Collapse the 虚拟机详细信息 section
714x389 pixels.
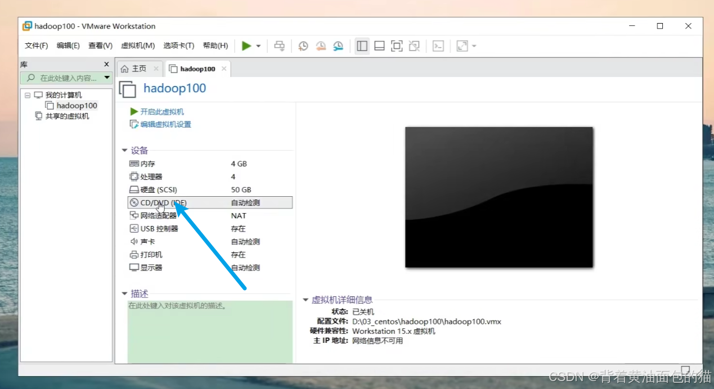pyautogui.click(x=306, y=300)
